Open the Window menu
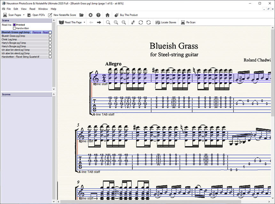This screenshot has height=204, width=275. (43, 9)
